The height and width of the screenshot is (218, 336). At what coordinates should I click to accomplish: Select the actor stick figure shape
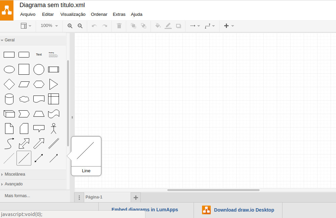pos(54,129)
